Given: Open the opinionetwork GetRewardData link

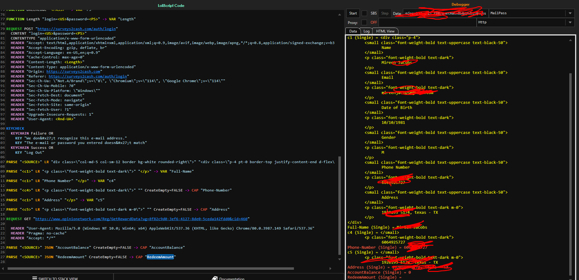Looking at the screenshot, I should pyautogui.click(x=141, y=218).
